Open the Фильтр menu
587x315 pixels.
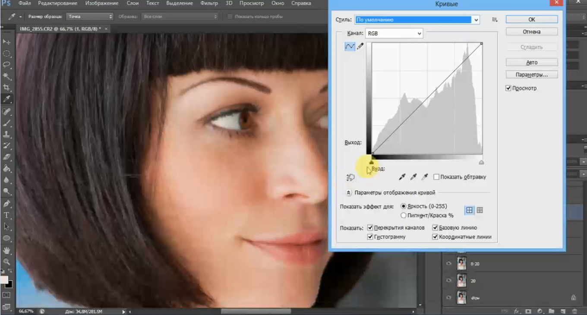(x=209, y=3)
